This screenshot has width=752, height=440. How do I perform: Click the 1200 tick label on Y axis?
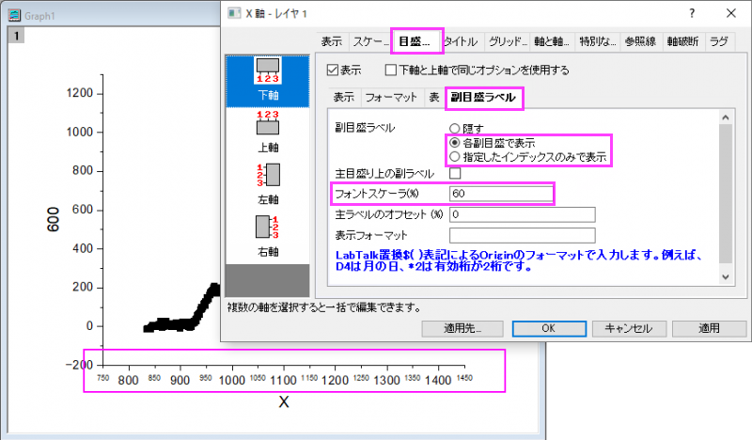pyautogui.click(x=80, y=93)
